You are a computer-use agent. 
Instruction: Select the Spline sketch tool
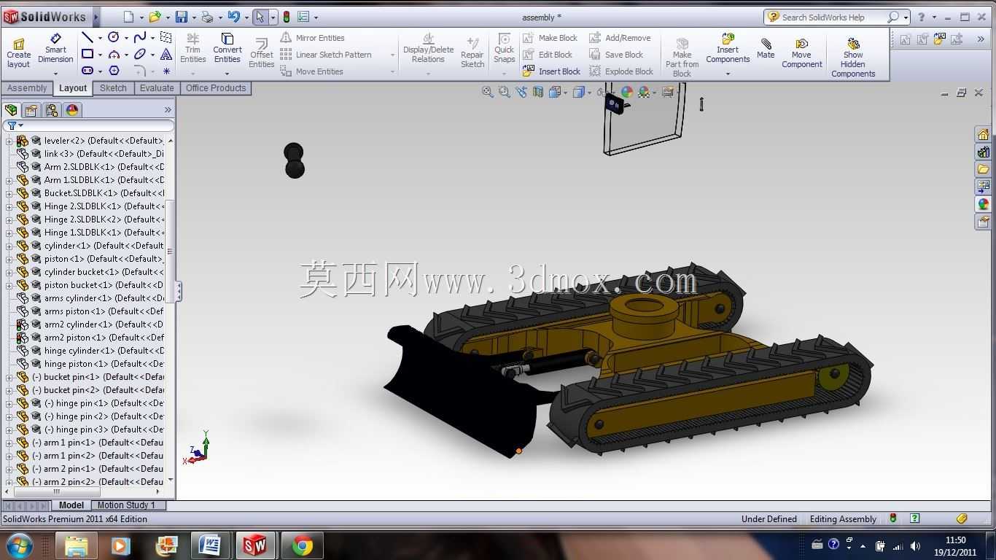pos(140,37)
